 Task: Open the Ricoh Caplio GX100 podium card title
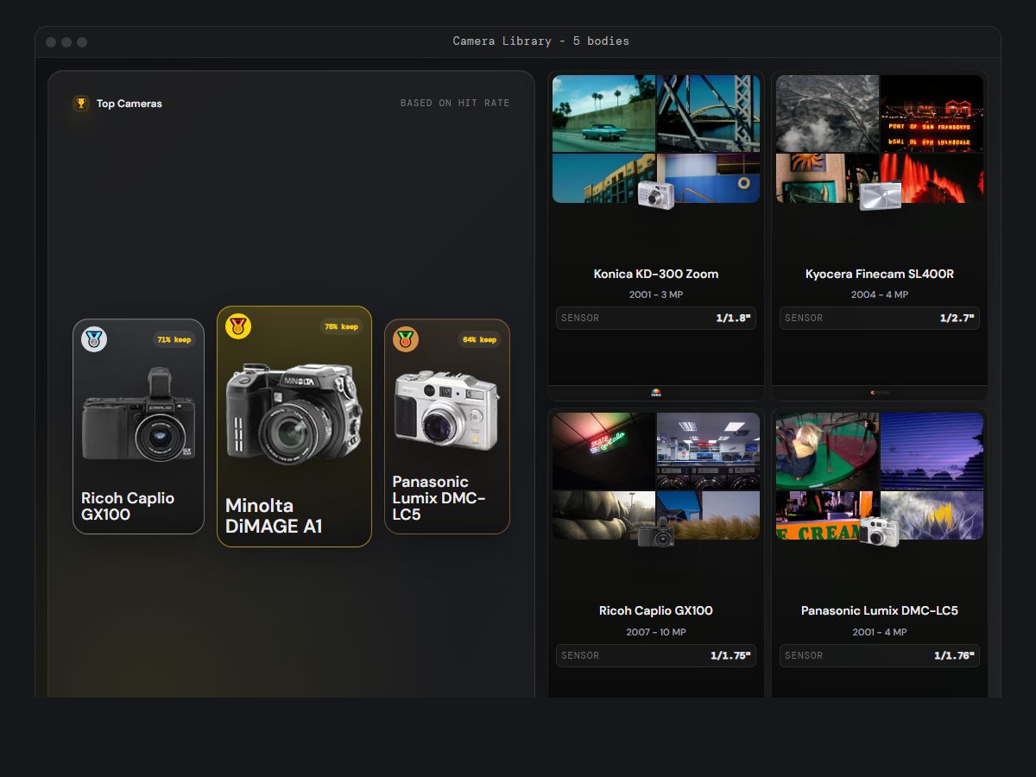[128, 506]
